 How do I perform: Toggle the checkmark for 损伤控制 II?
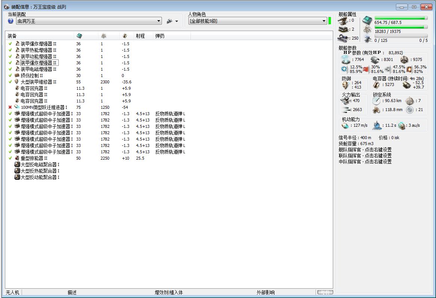10,75
